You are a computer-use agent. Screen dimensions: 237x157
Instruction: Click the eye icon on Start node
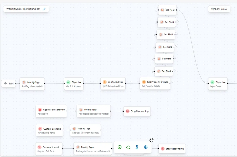6,83
